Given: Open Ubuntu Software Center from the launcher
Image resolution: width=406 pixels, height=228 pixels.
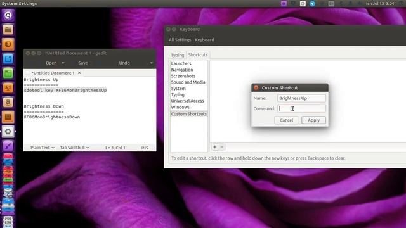Looking at the screenshot, I should click(8, 117).
